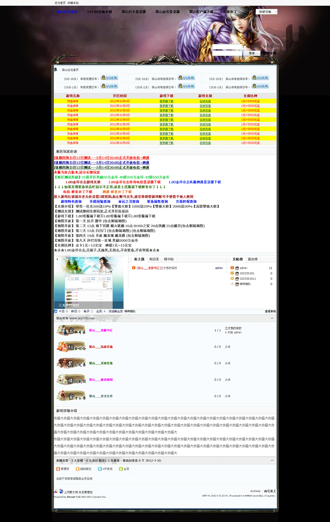Image resolution: width=330 pixels, height=522 pixels.
Task: Collapse the 梁山传奇-www.wa170.com forum section
Action: 272,318
